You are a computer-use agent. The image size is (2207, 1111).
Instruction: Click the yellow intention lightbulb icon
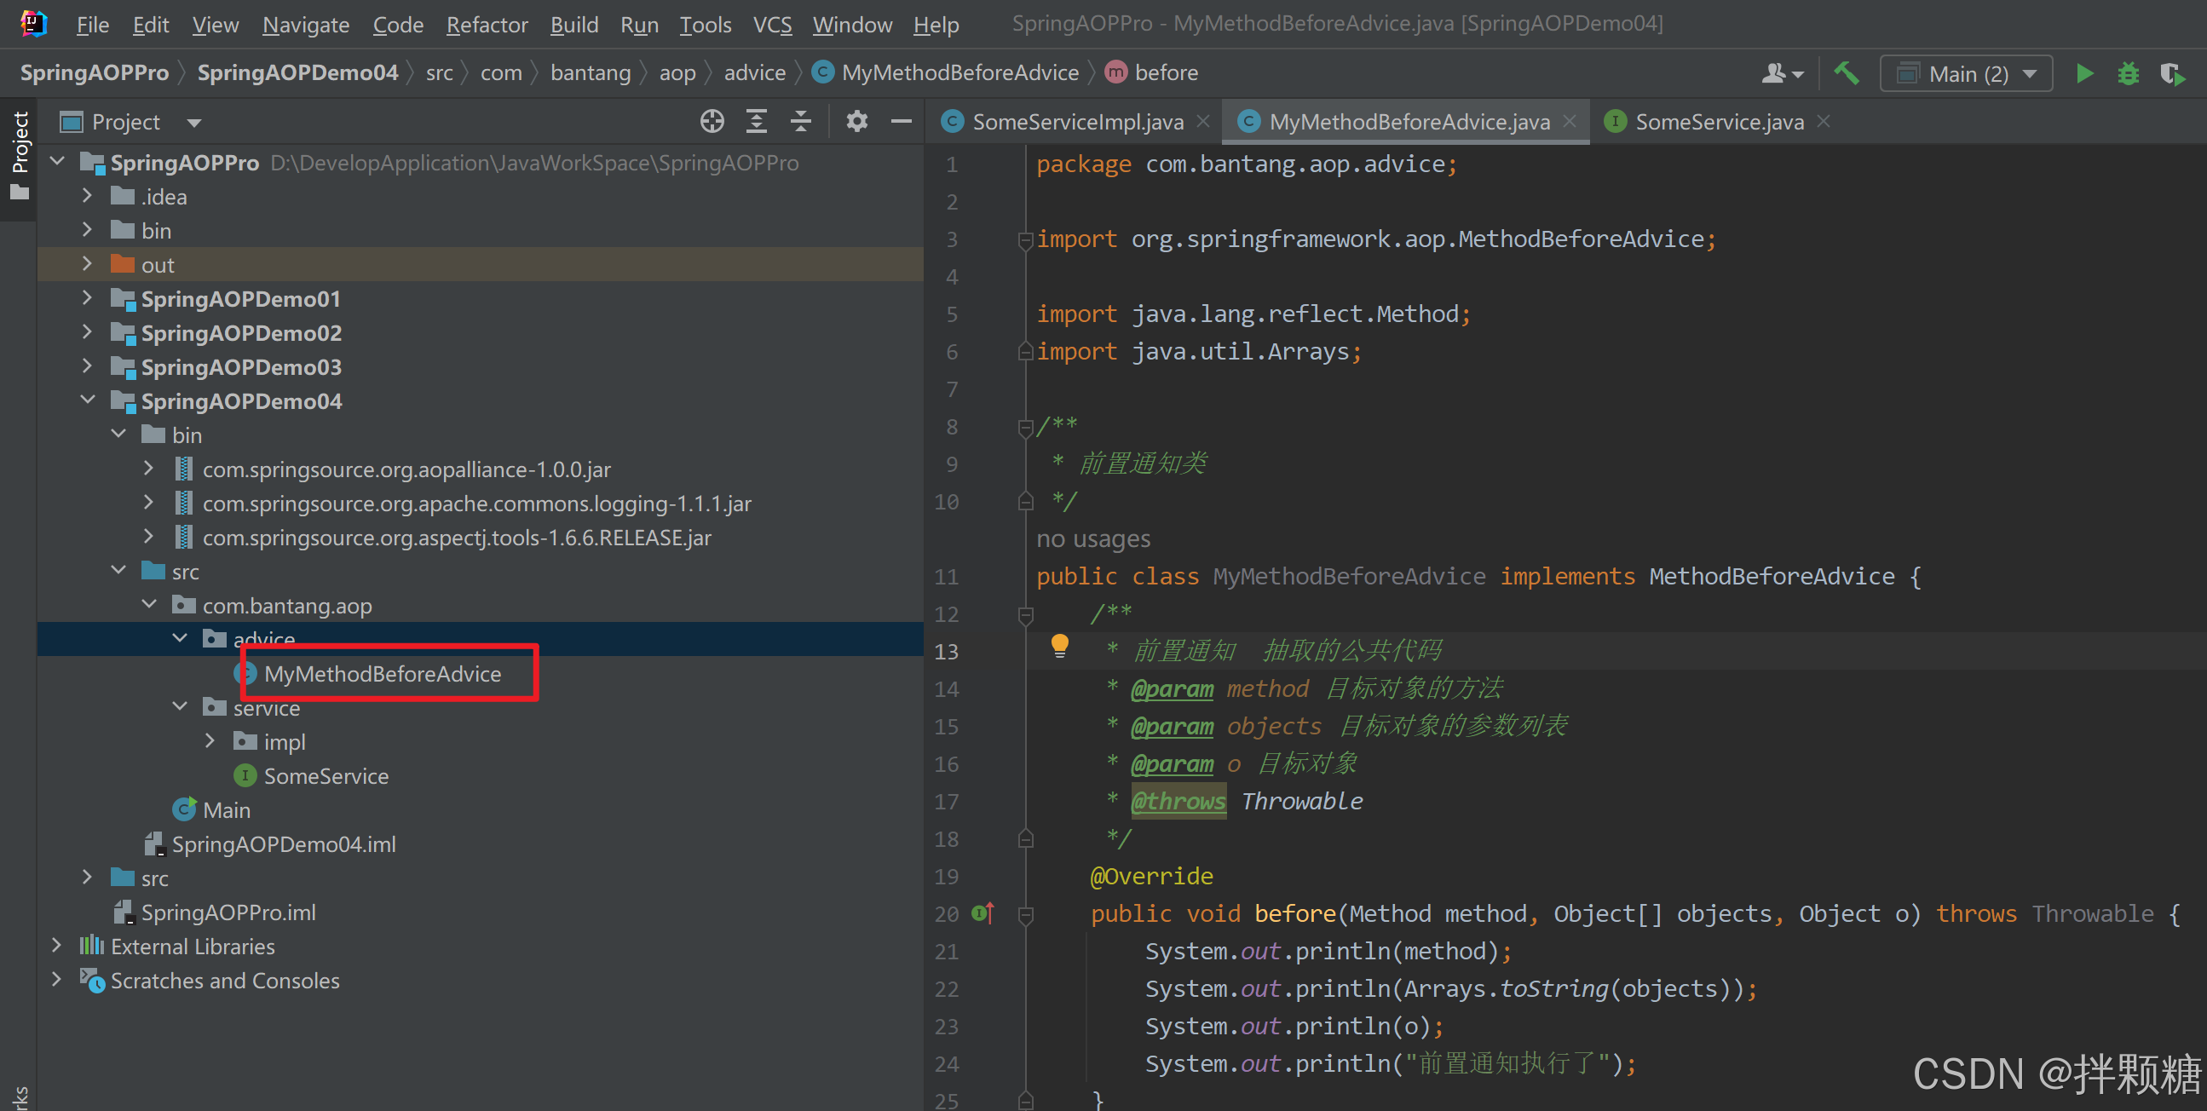pos(1059,645)
